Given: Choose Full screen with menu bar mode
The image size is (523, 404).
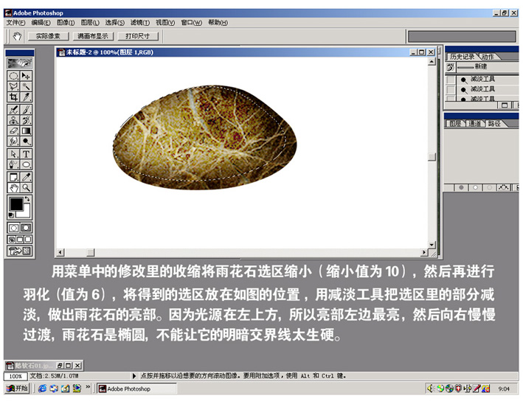Looking at the screenshot, I should point(20,240).
